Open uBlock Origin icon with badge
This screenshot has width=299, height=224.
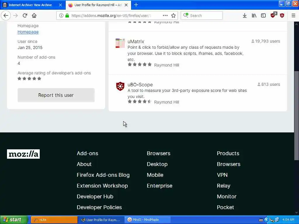273,15
